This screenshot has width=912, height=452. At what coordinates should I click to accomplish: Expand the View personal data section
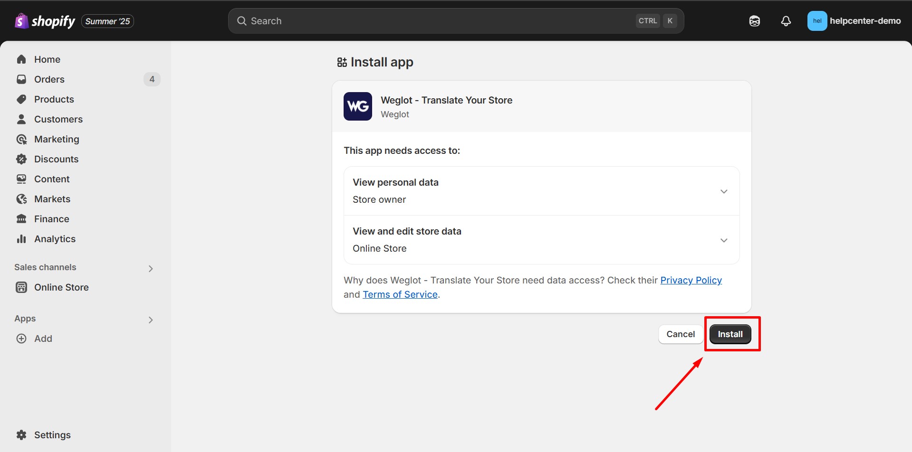(724, 191)
